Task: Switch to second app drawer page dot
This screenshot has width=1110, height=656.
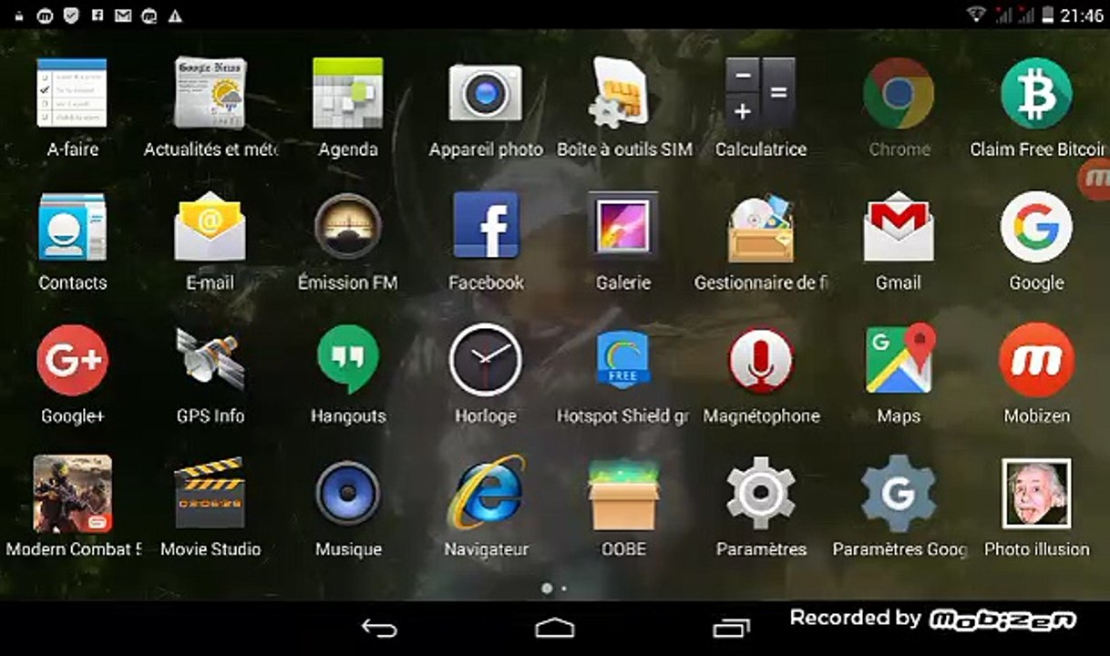Action: (x=564, y=589)
